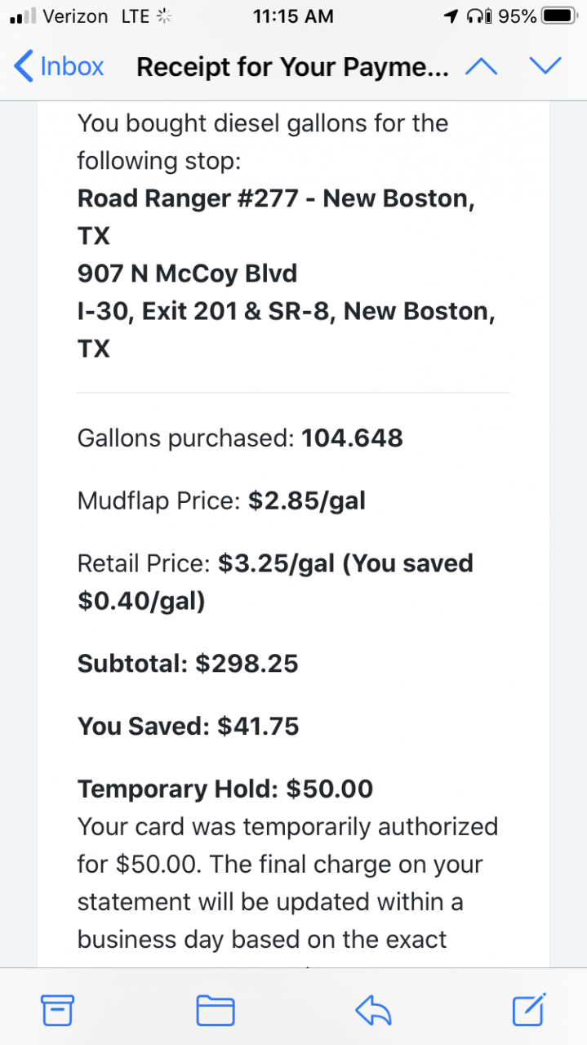This screenshot has height=1045, width=587.
Task: Tap the cellular signal bars
Action: tap(23, 17)
